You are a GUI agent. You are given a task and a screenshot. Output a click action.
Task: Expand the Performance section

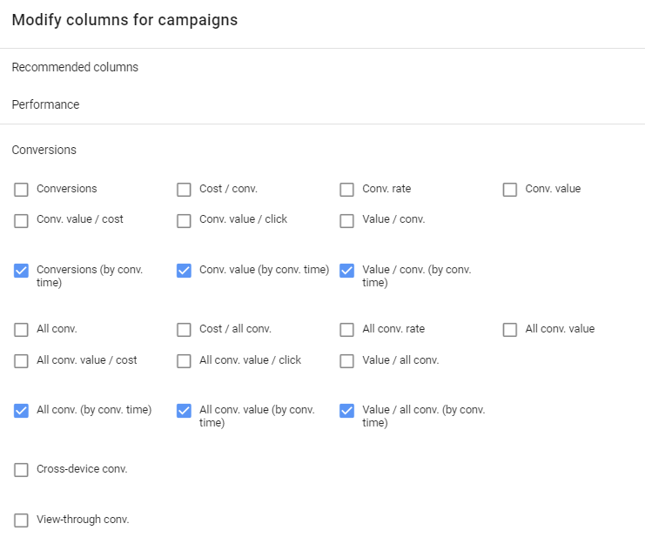click(x=45, y=104)
